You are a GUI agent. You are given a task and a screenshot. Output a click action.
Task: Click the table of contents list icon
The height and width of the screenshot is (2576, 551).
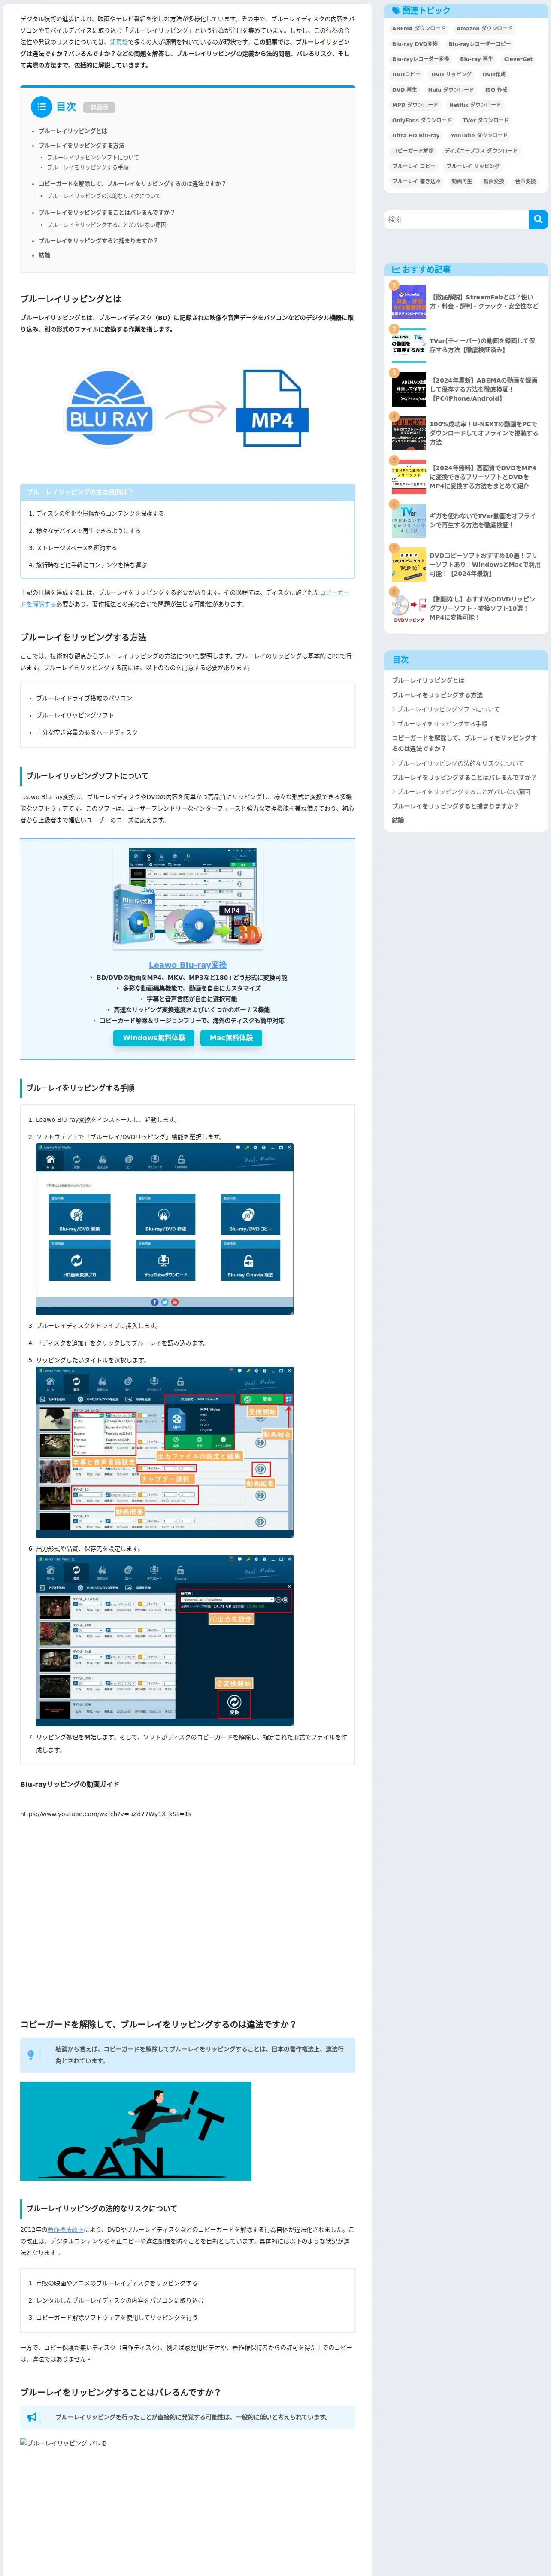click(x=42, y=106)
